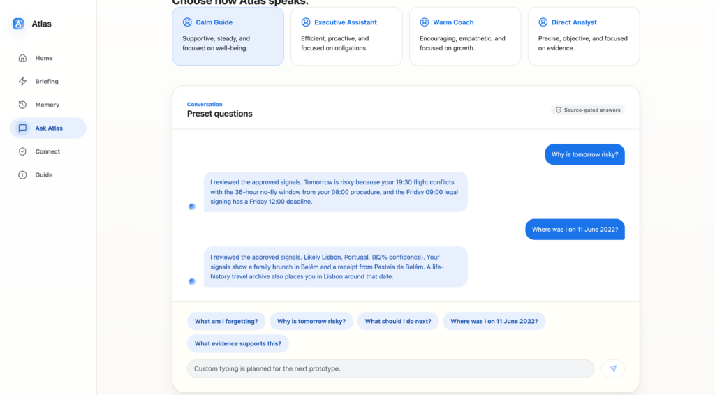Click the 'Preset questions' heading
The width and height of the screenshot is (715, 395).
click(x=219, y=114)
